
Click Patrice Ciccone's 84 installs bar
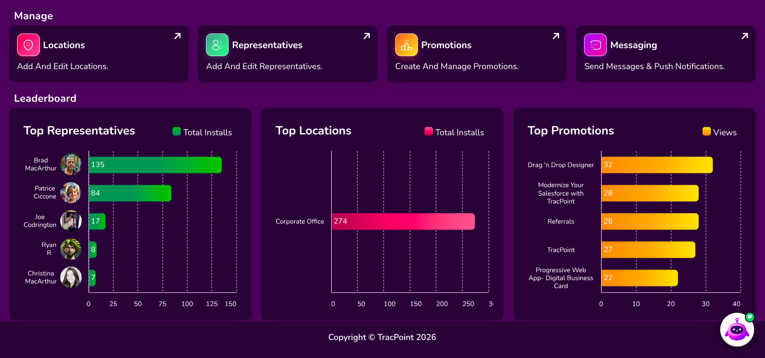tap(130, 193)
